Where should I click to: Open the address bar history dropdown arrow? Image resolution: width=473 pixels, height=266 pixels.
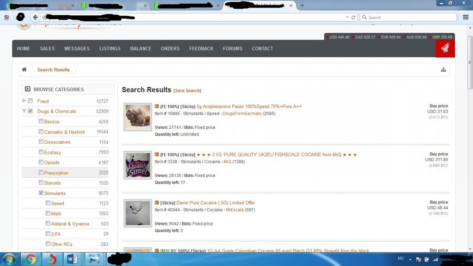[347, 18]
